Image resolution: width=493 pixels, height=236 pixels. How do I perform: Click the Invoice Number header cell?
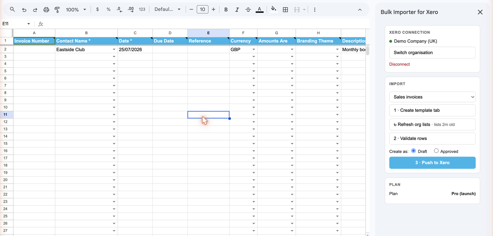(x=34, y=41)
